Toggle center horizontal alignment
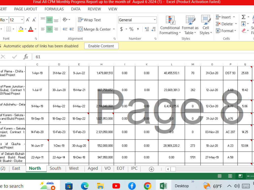 click(x=50, y=29)
